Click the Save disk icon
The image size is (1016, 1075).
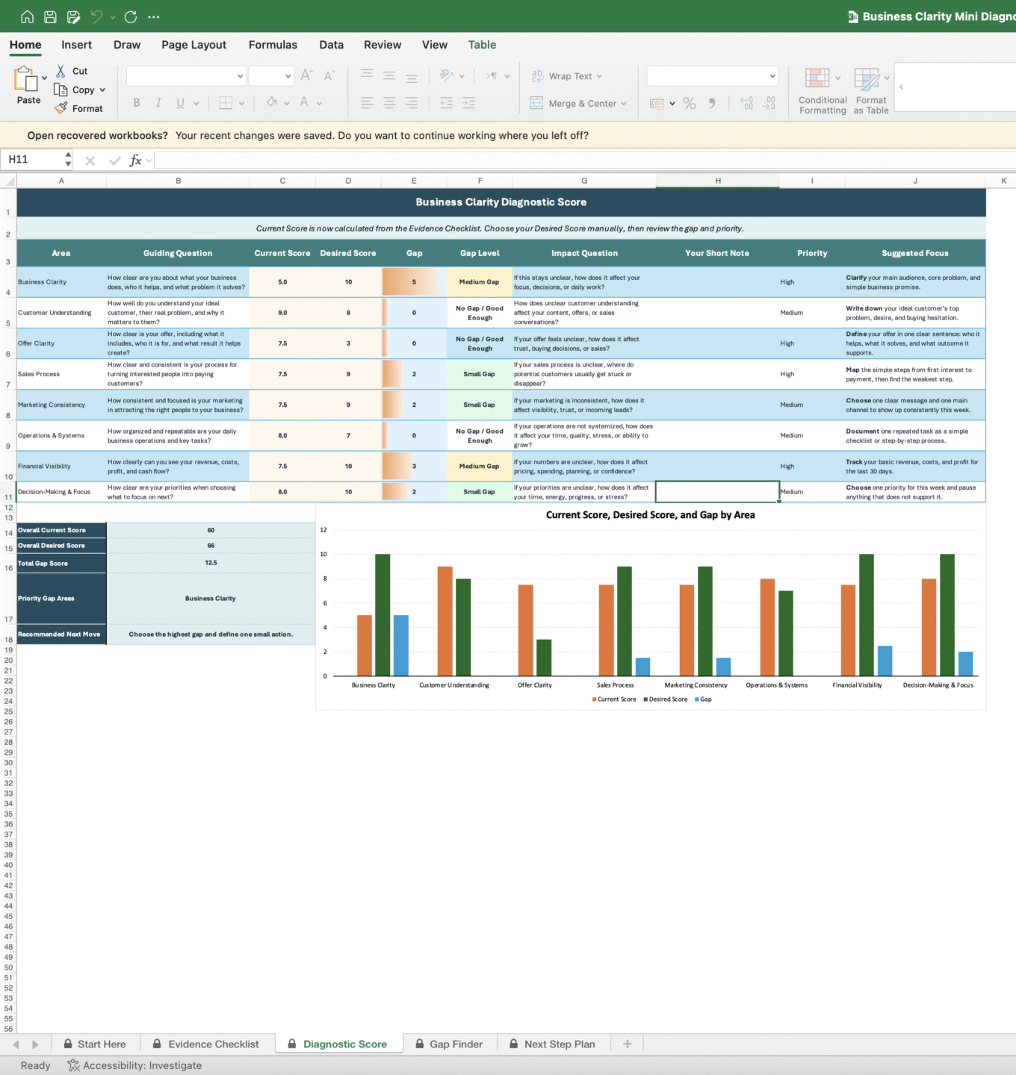(x=50, y=16)
